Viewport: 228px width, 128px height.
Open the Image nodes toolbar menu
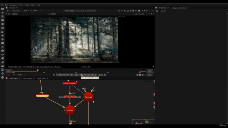point(2,9)
